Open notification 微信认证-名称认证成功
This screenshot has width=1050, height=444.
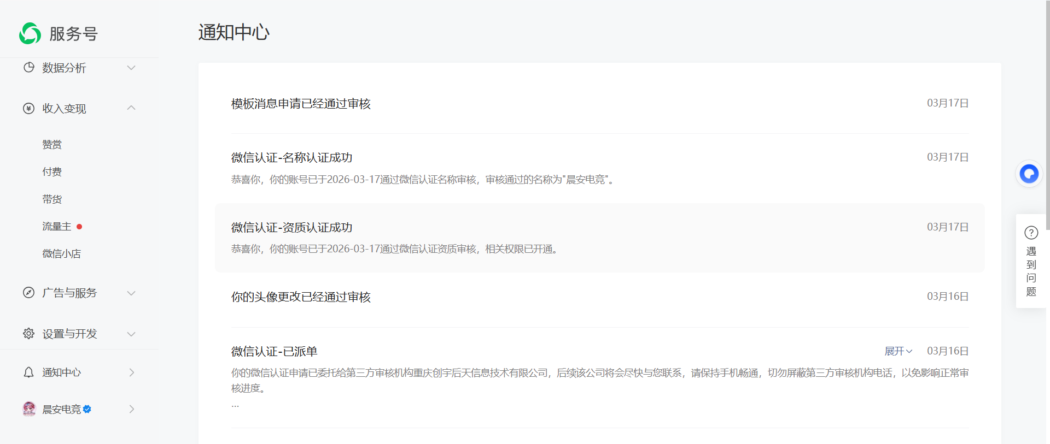[291, 158]
